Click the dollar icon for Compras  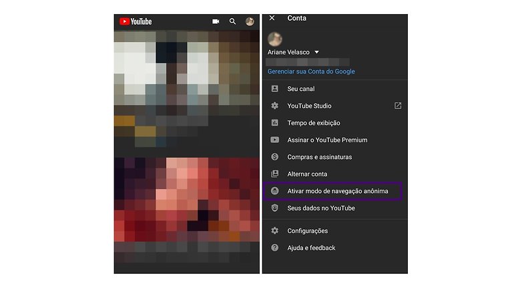tap(274, 156)
